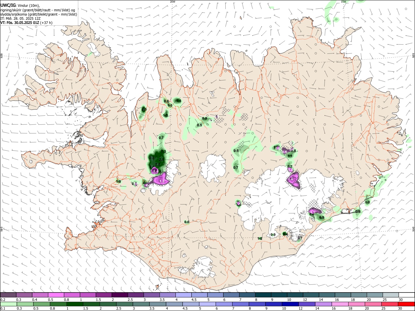
Task: Select the lavender 4.5 snow scale swatch
Action: point(199,295)
